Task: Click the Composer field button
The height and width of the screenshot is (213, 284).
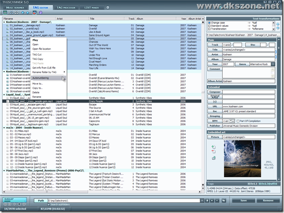Action: coord(215,92)
